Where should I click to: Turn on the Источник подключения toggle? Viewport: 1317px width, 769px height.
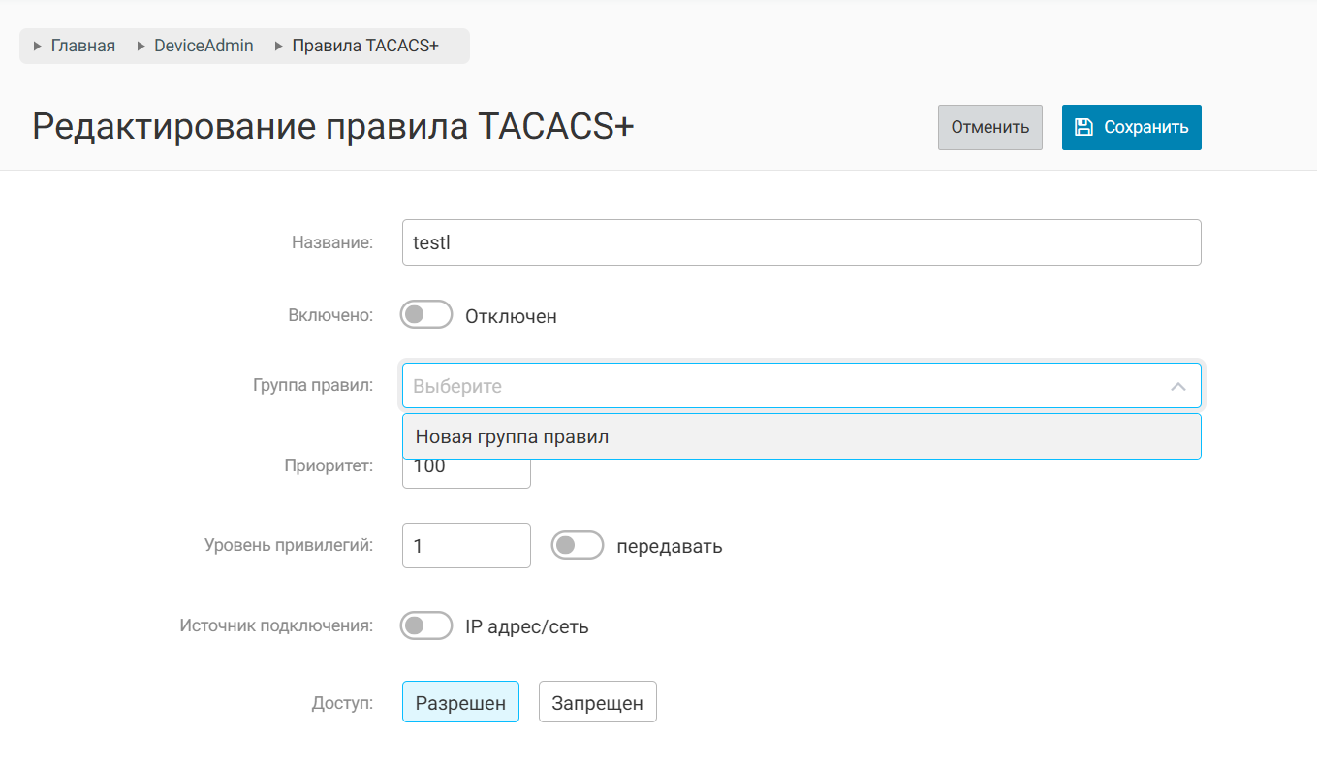point(426,625)
